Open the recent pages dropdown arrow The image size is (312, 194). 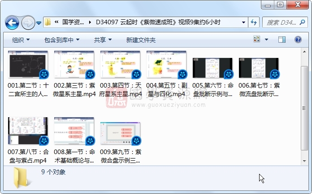point(39,23)
